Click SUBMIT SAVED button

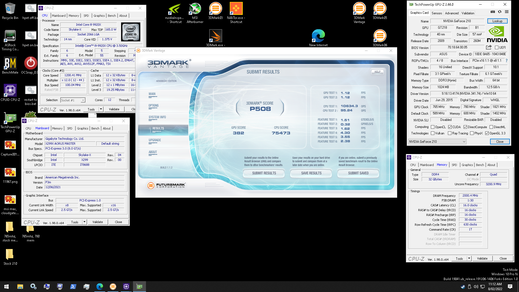[358, 173]
